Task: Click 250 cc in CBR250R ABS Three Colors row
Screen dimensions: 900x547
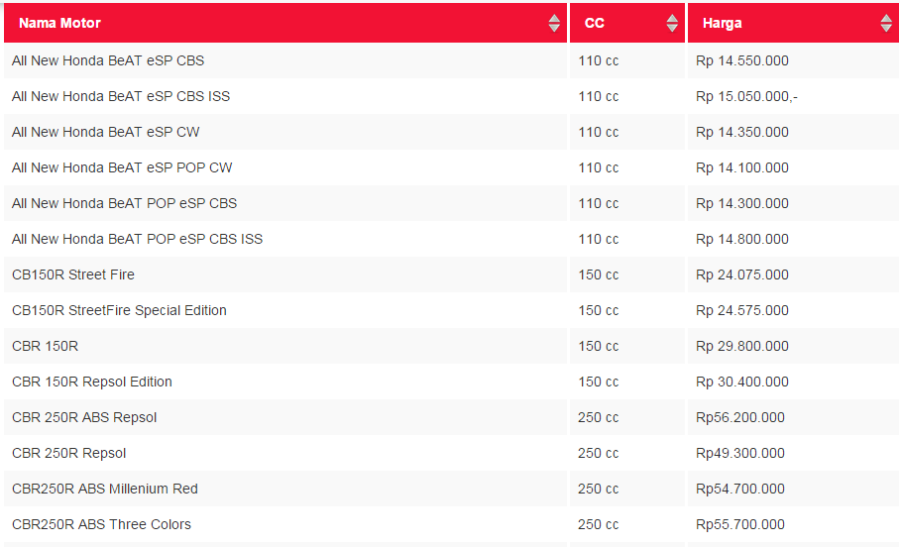Action: coord(598,524)
